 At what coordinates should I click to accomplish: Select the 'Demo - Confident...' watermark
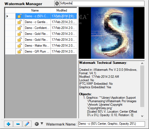click(37, 28)
